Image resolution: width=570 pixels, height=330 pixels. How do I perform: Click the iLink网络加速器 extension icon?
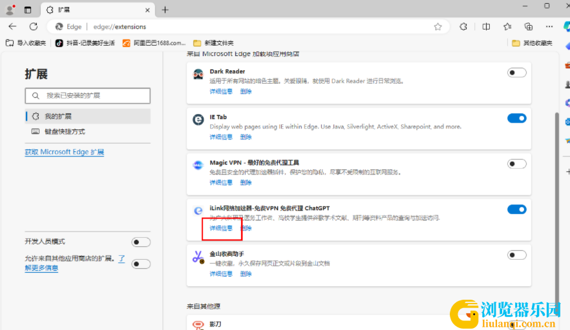click(x=198, y=210)
